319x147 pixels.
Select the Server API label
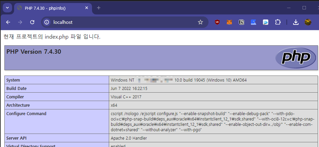(x=16, y=138)
